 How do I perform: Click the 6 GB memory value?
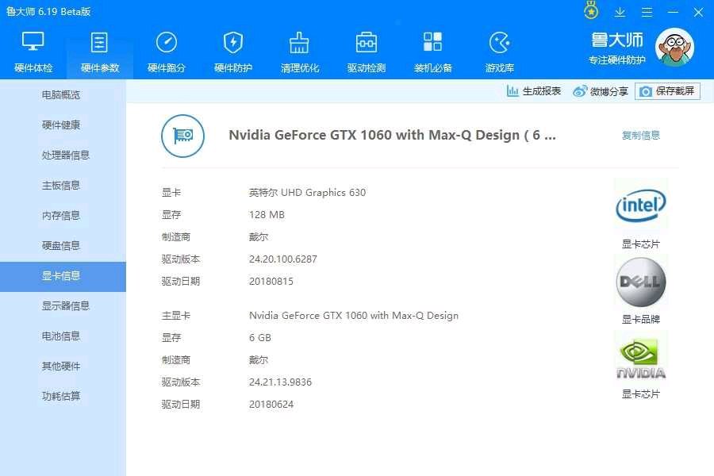tap(260, 338)
